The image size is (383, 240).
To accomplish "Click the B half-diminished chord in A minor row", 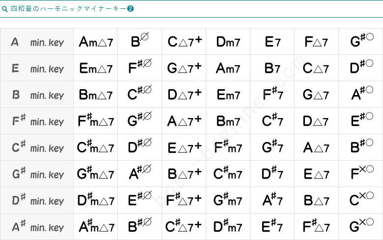I will pyautogui.click(x=139, y=42).
